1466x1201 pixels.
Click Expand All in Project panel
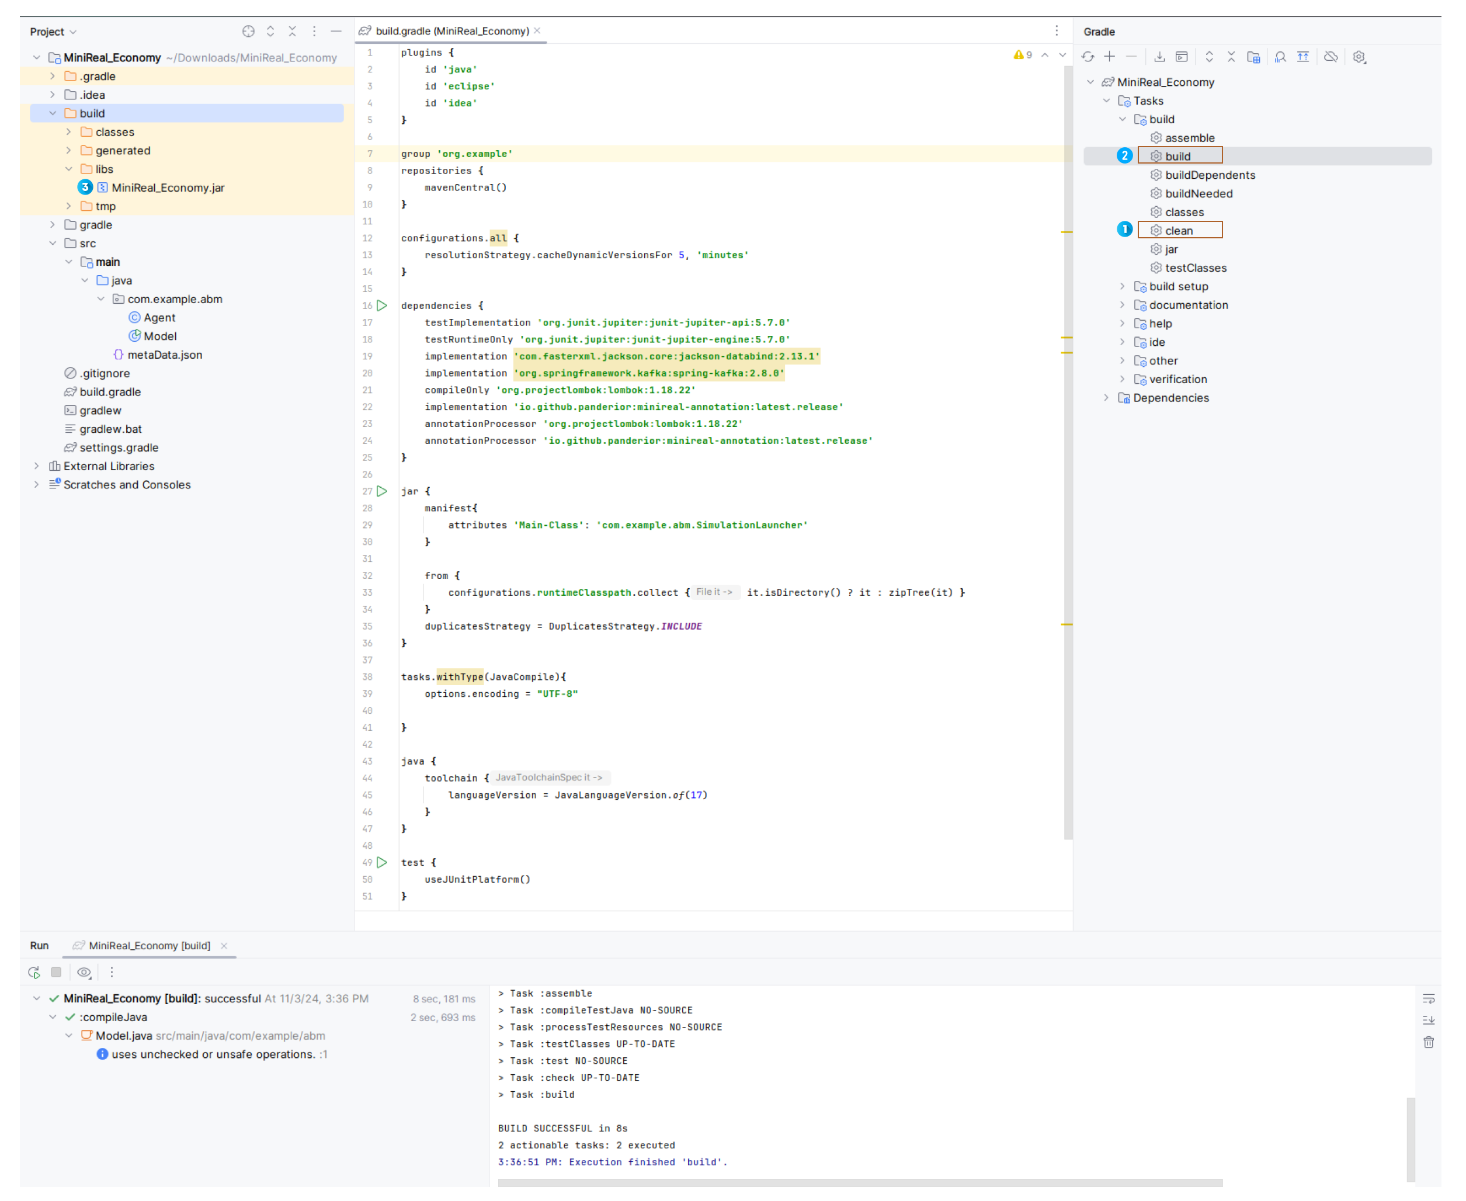click(x=270, y=31)
